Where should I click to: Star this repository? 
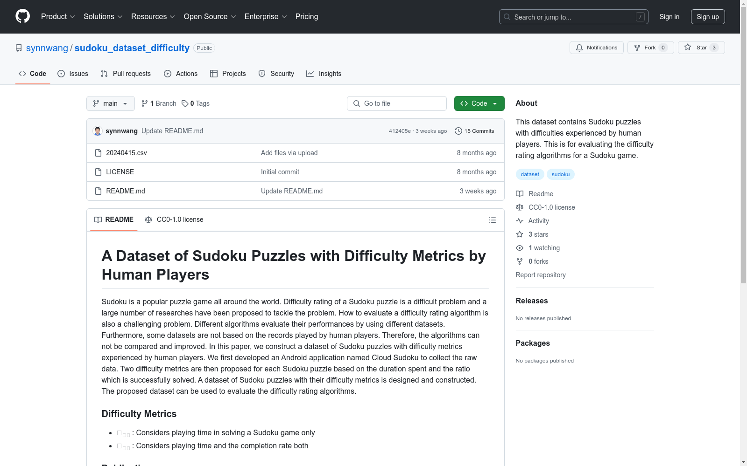click(x=701, y=48)
